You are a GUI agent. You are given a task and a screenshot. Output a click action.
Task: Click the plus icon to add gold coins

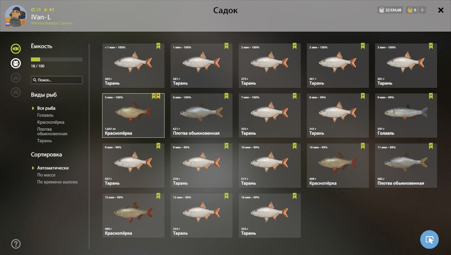tap(422, 10)
